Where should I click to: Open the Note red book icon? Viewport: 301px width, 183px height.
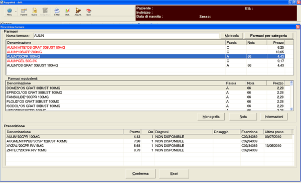(x=88, y=12)
